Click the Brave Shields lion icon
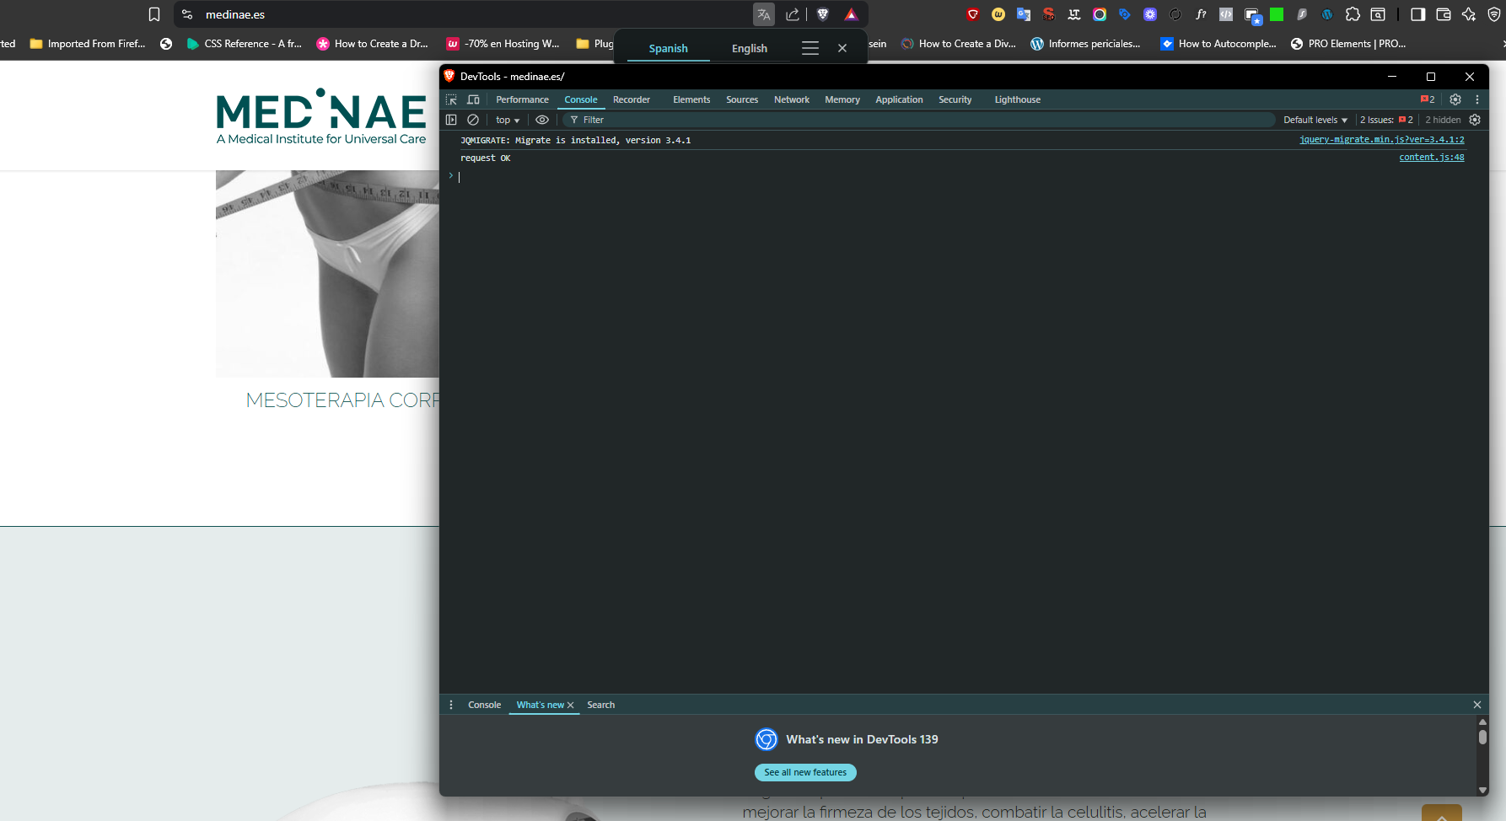1506x821 pixels. (823, 14)
